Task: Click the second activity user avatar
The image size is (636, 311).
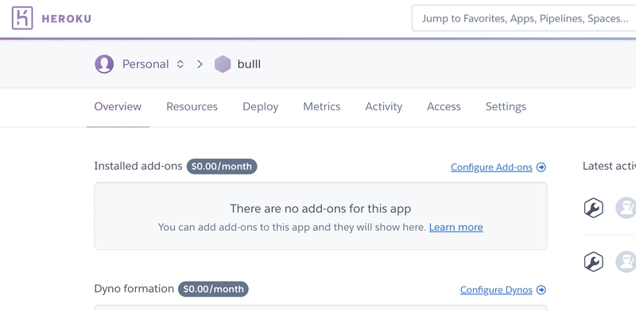Action: tap(626, 262)
